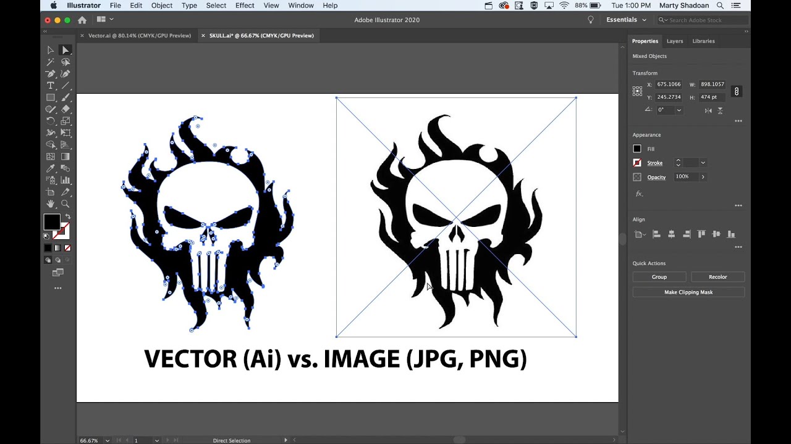The width and height of the screenshot is (791, 444).
Task: Open the Effect menu
Action: point(245,6)
